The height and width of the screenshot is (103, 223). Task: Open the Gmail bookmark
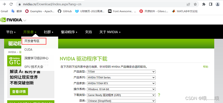4,11
